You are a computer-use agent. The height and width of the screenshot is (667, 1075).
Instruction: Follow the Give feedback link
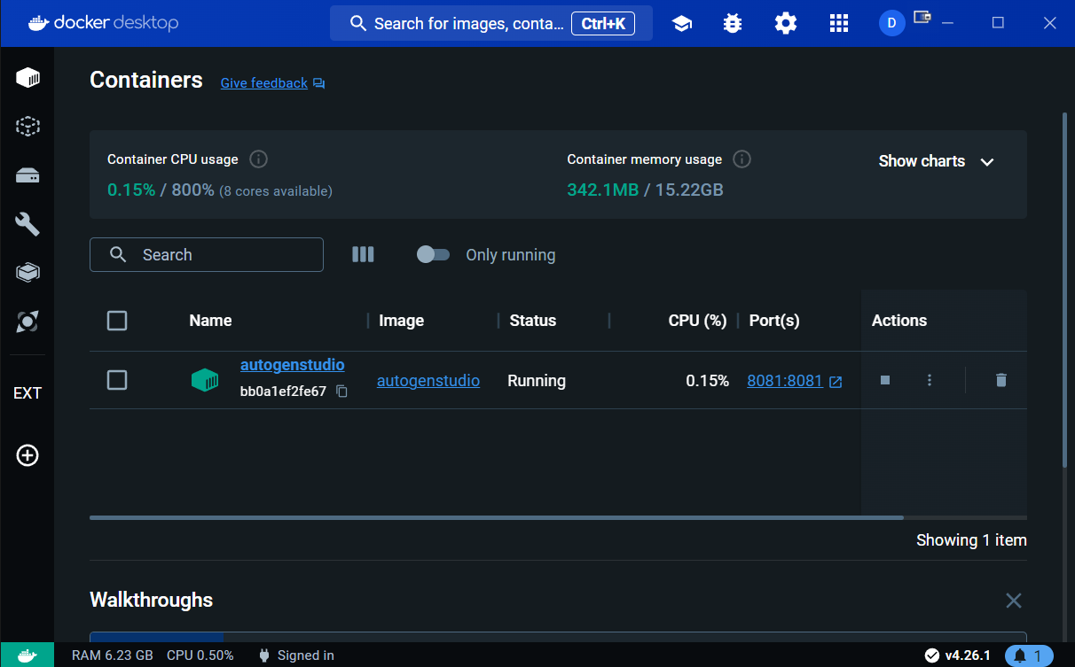263,82
